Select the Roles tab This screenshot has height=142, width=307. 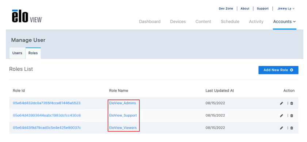pos(33,53)
